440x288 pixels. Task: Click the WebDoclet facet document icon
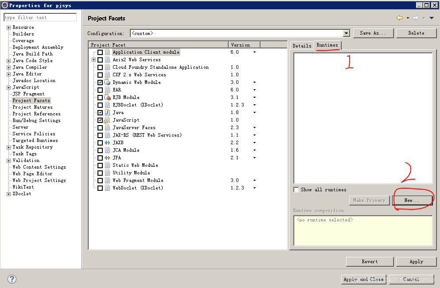107,188
